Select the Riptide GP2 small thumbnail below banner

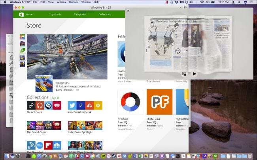click(x=44, y=83)
